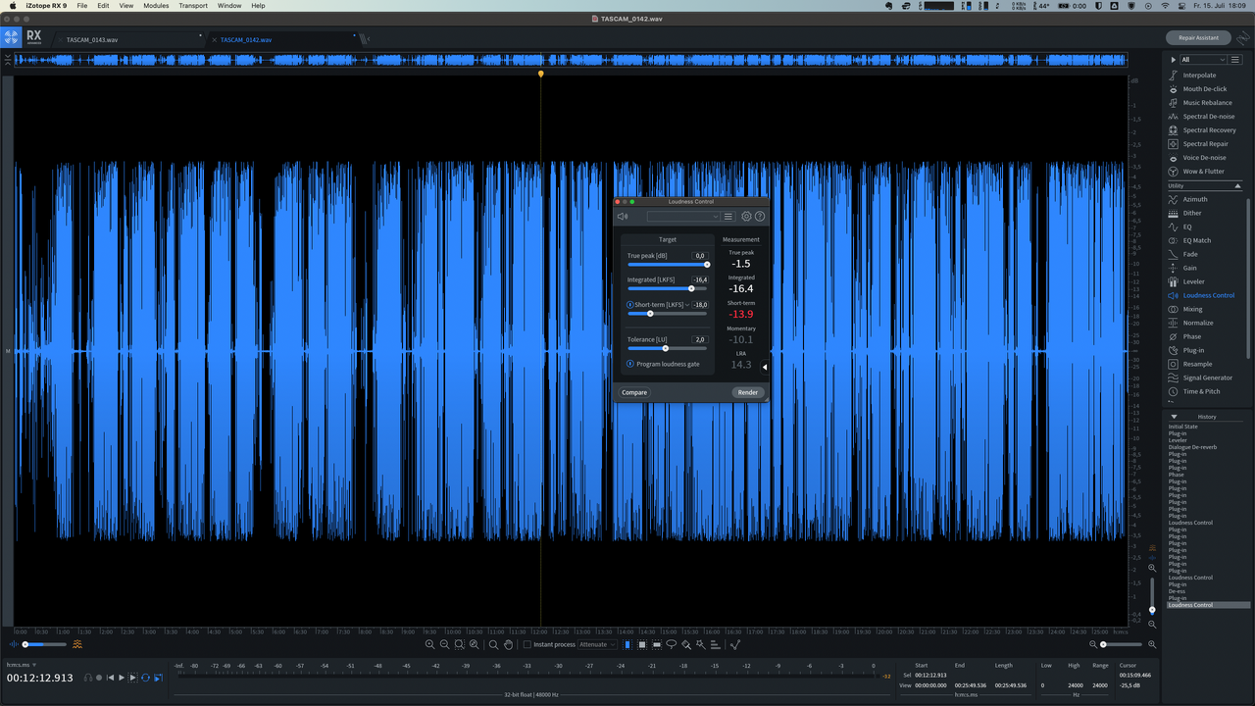Screen dimensions: 1255x706
Task: Select Loudness Control in the module list
Action: tap(1208, 295)
